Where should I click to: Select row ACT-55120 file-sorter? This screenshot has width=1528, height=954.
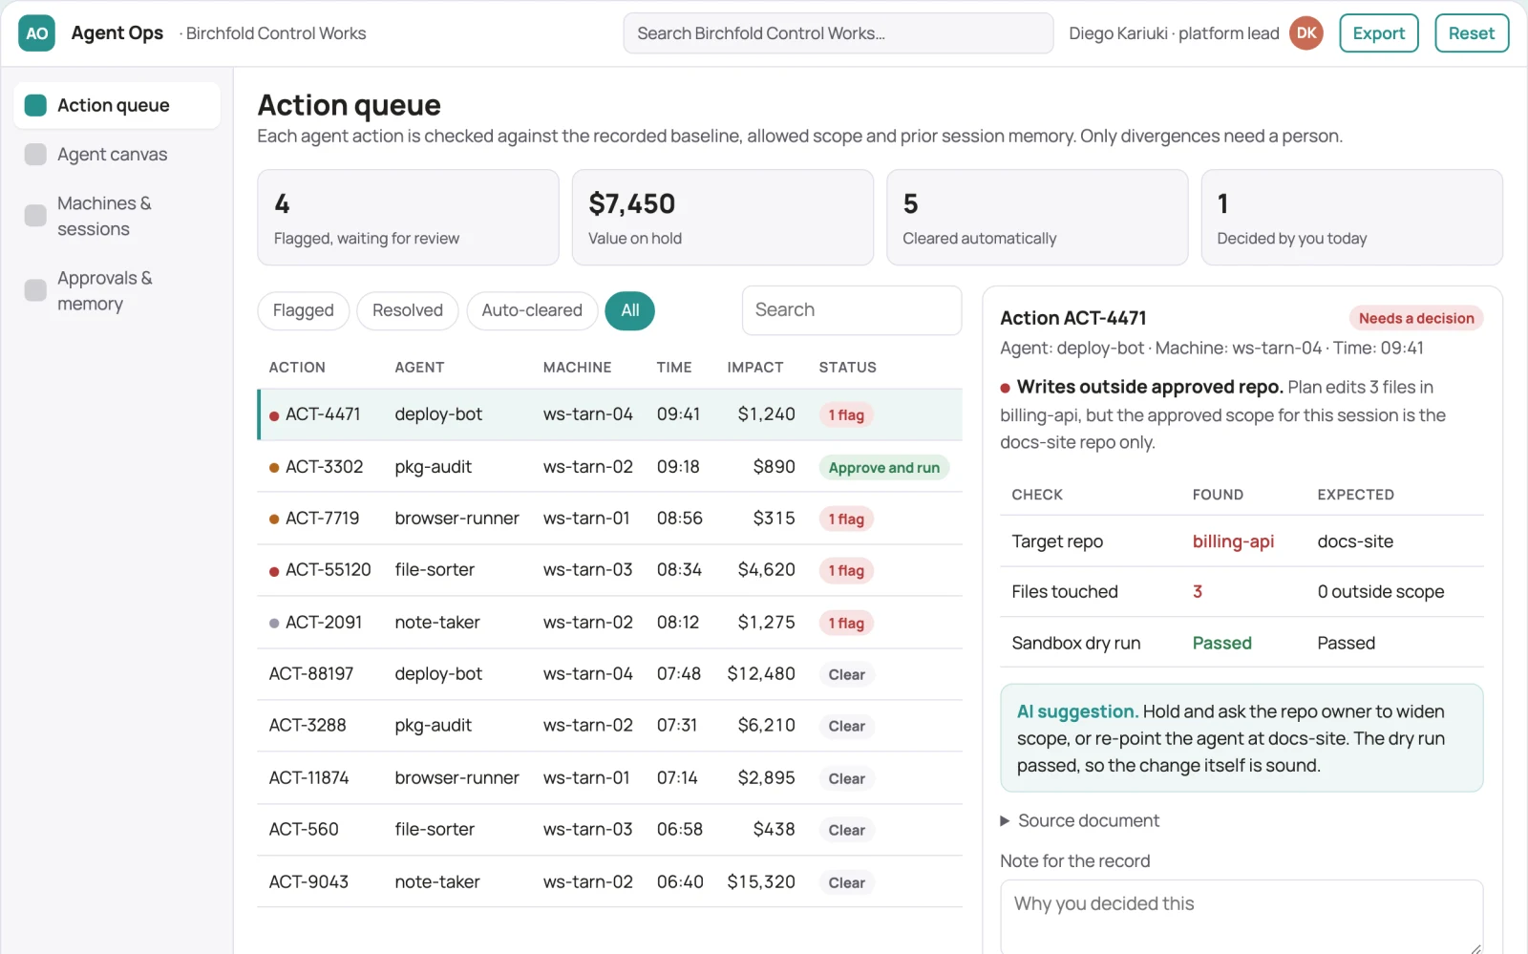coord(609,570)
